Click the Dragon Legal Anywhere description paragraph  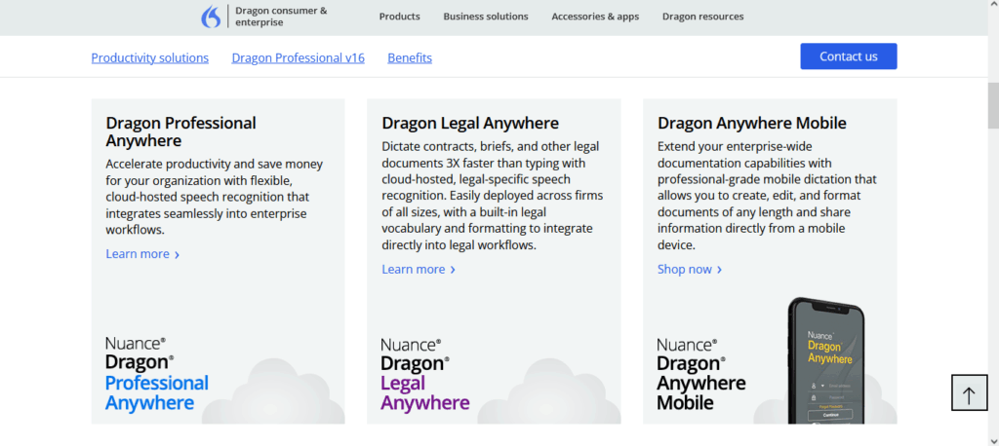click(493, 196)
